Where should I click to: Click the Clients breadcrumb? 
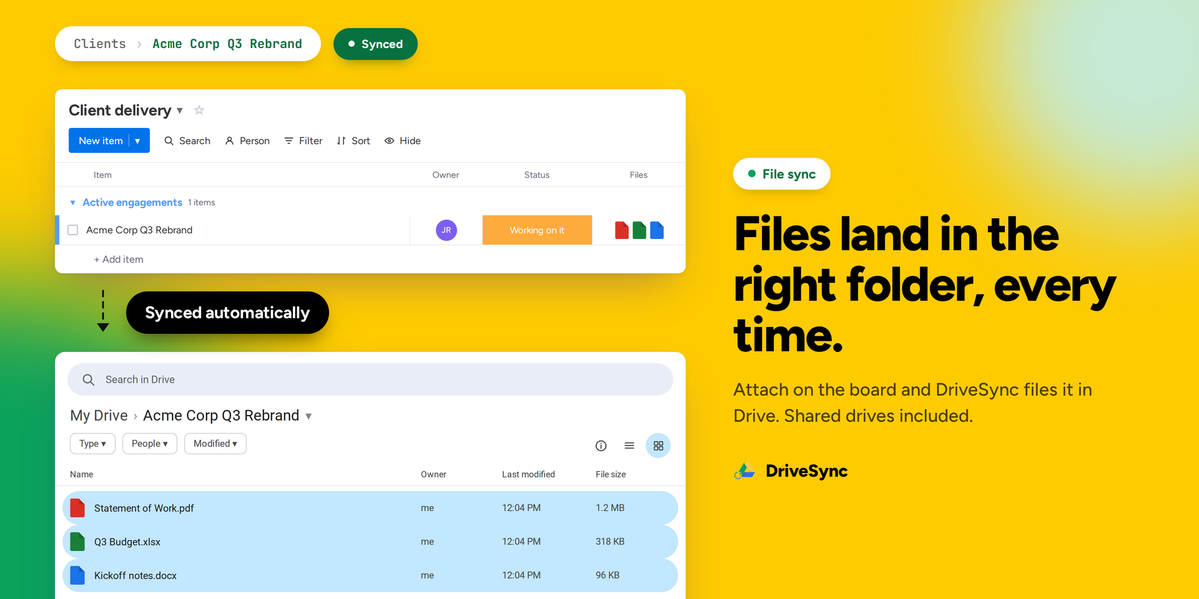(100, 44)
